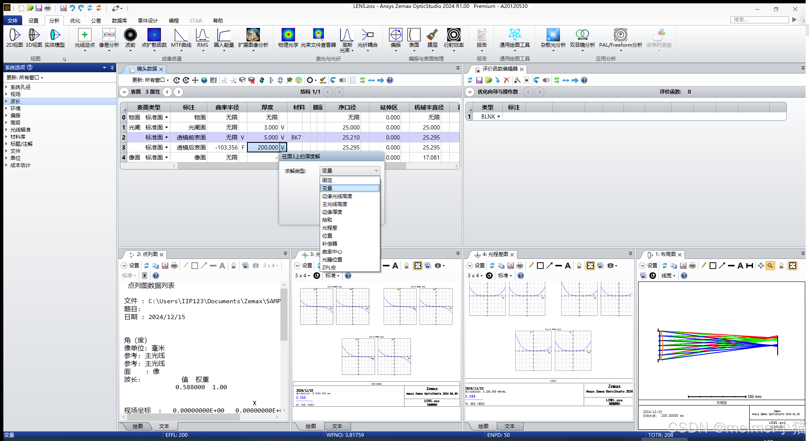The image size is (809, 441).
Task: Close the 镜头数据 tab
Action: [161, 69]
